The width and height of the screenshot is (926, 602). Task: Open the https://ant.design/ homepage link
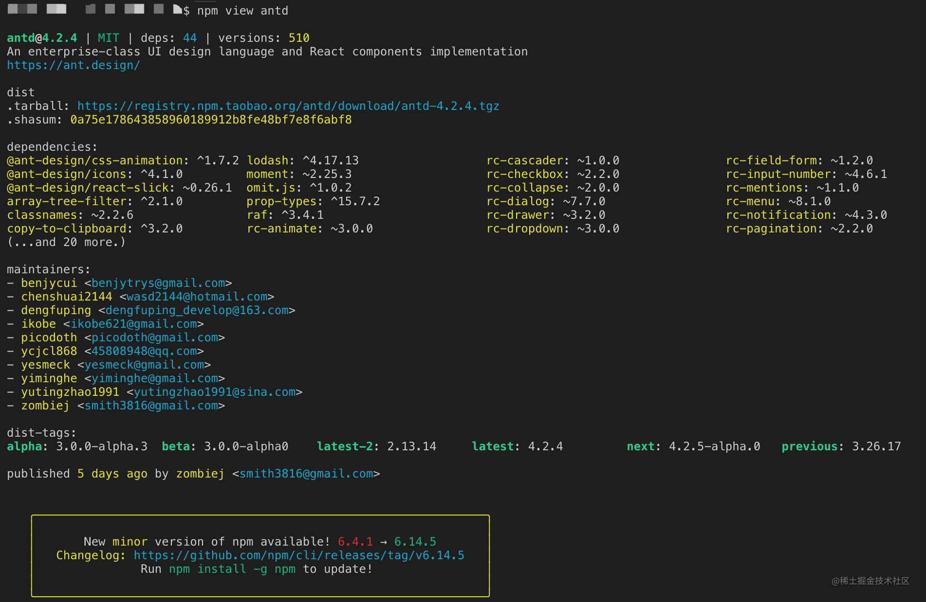[x=74, y=65]
